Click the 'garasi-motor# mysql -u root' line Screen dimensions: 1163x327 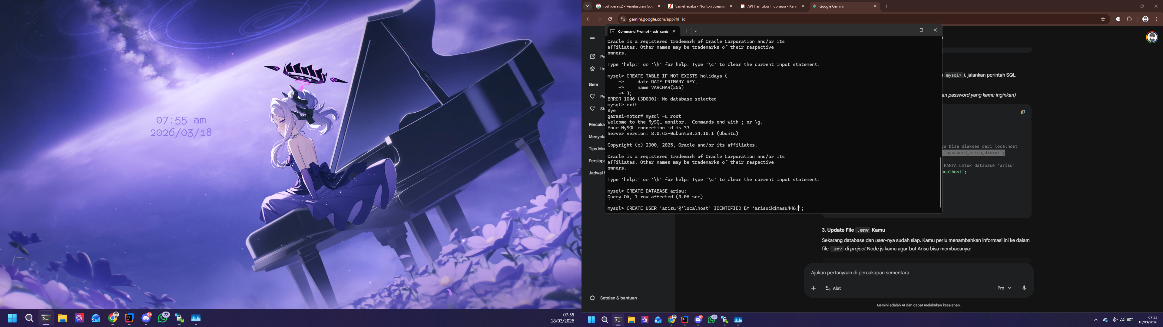[644, 117]
